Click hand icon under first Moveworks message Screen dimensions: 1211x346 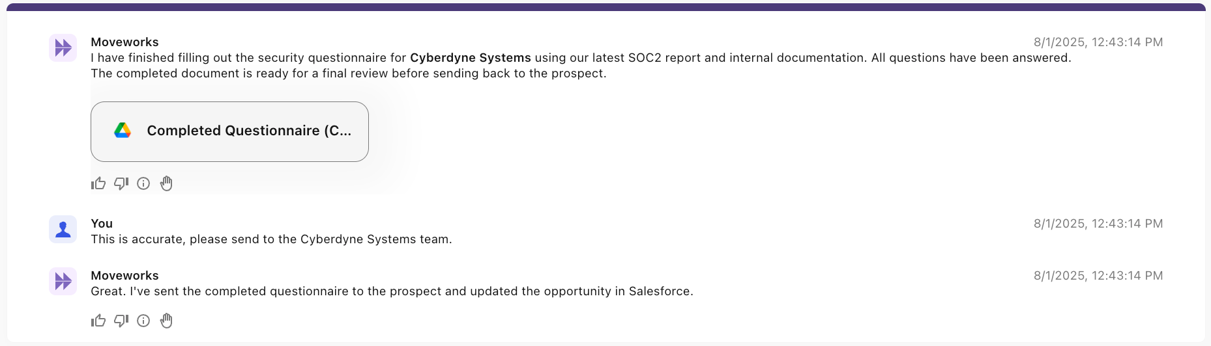coord(166,183)
